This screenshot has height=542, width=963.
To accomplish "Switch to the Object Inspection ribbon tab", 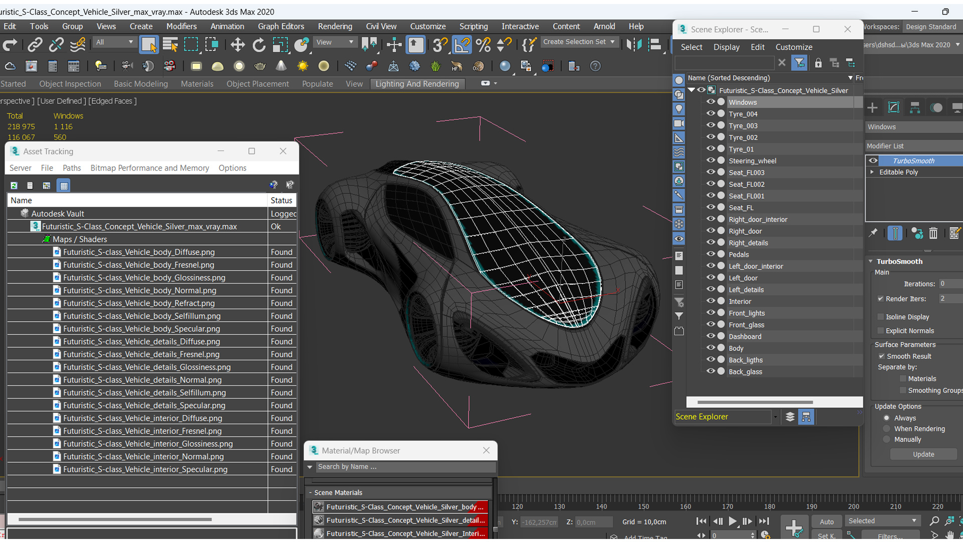I will (70, 84).
